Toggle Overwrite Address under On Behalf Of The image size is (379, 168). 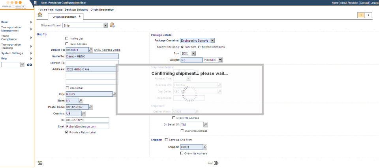(182, 131)
